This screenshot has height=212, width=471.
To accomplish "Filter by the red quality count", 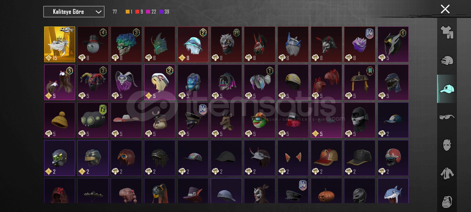I will [x=139, y=12].
